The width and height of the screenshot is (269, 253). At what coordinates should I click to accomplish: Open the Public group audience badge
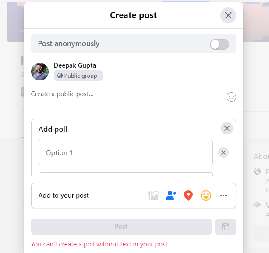tap(78, 76)
